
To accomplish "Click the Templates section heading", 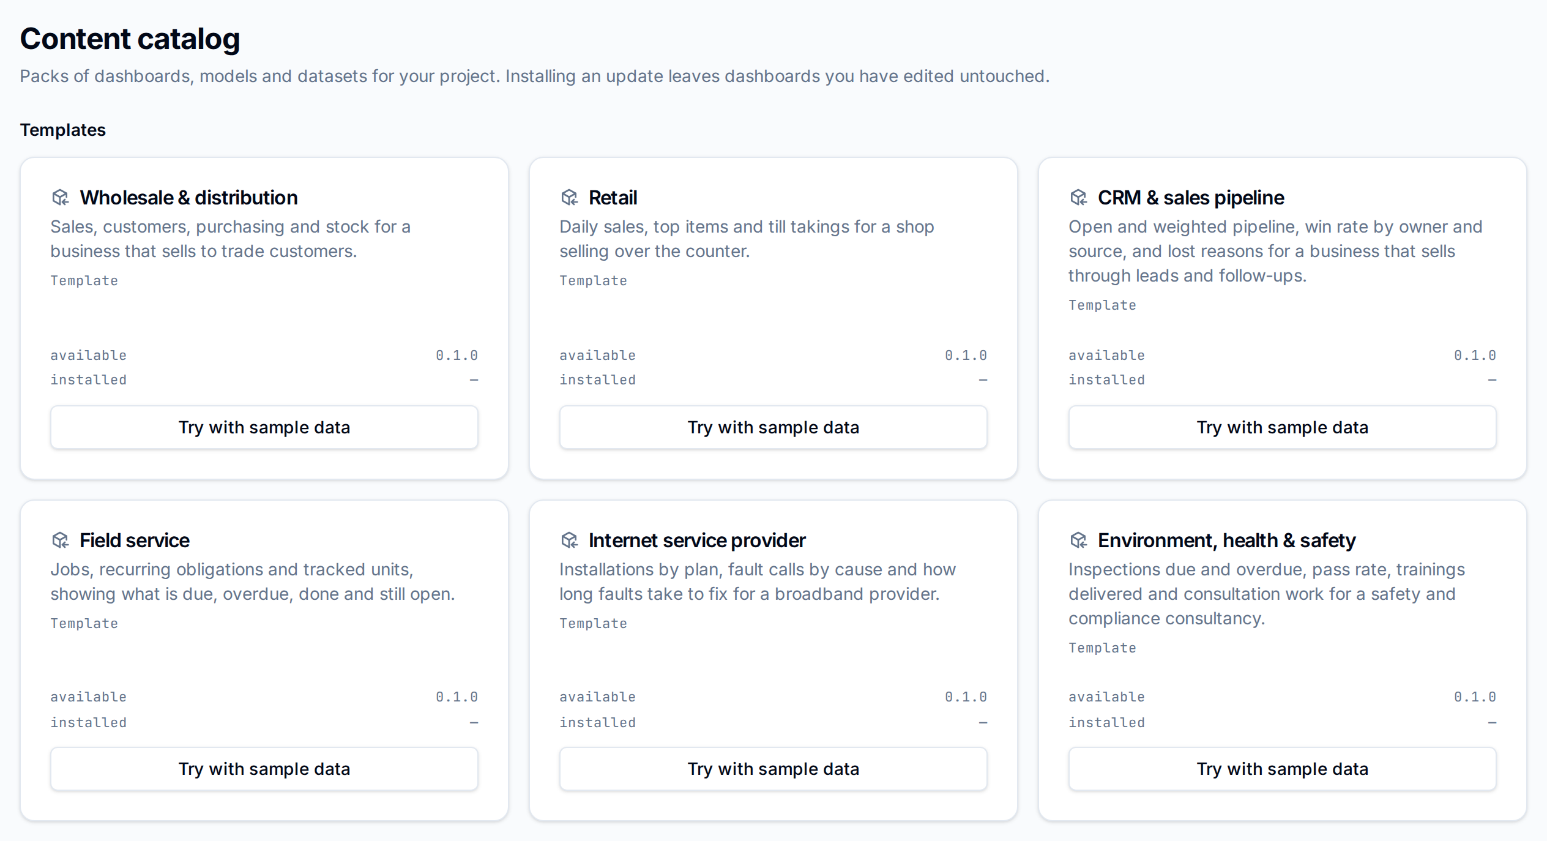I will pos(63,130).
